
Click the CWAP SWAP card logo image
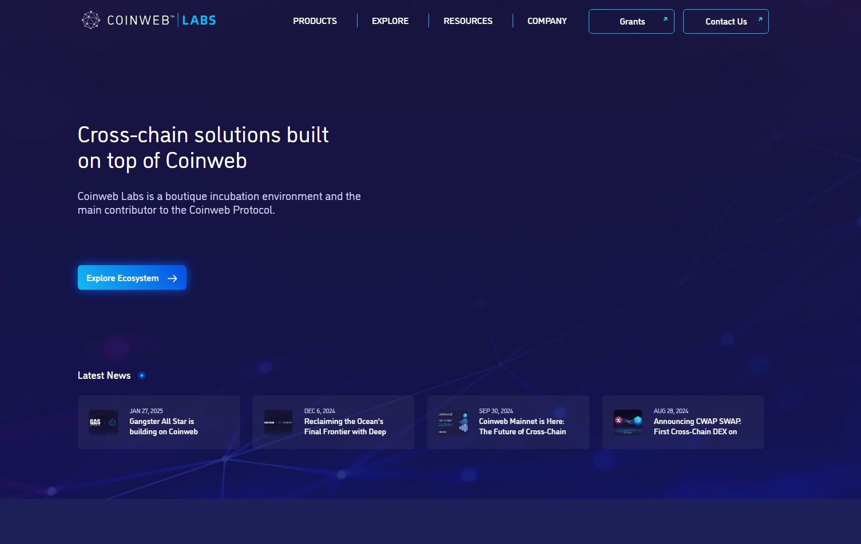(628, 422)
